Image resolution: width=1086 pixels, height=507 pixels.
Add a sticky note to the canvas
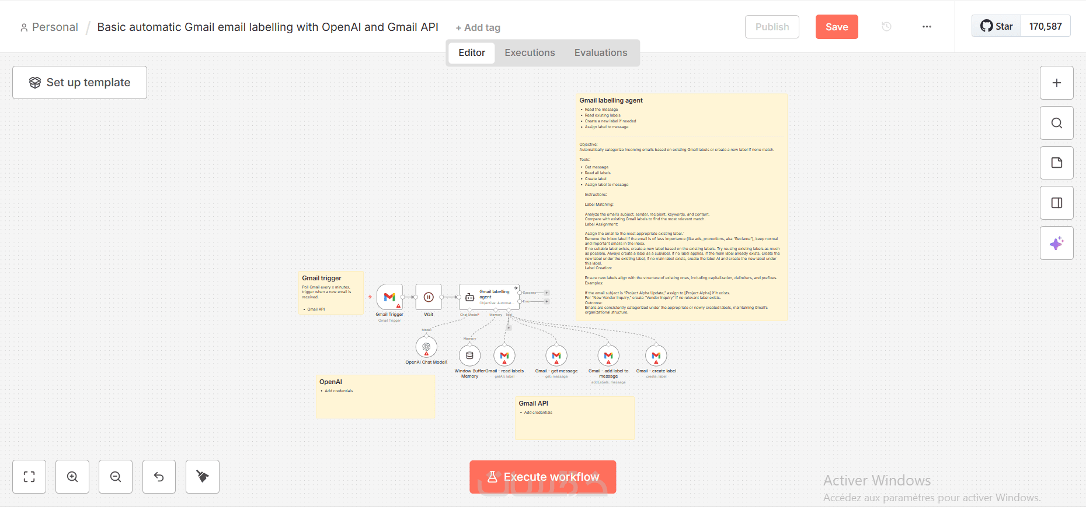(x=1057, y=163)
